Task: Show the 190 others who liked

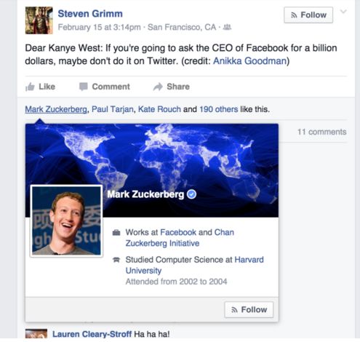Action: [219, 109]
